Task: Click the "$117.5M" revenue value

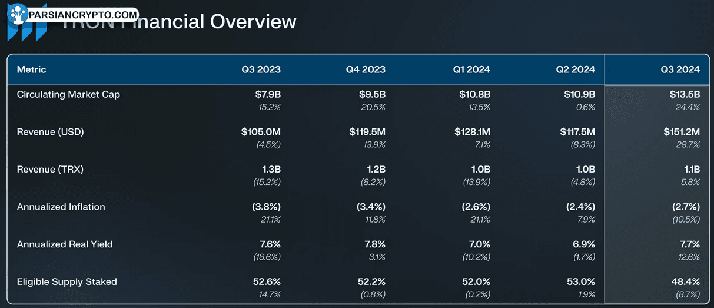Action: coord(577,132)
